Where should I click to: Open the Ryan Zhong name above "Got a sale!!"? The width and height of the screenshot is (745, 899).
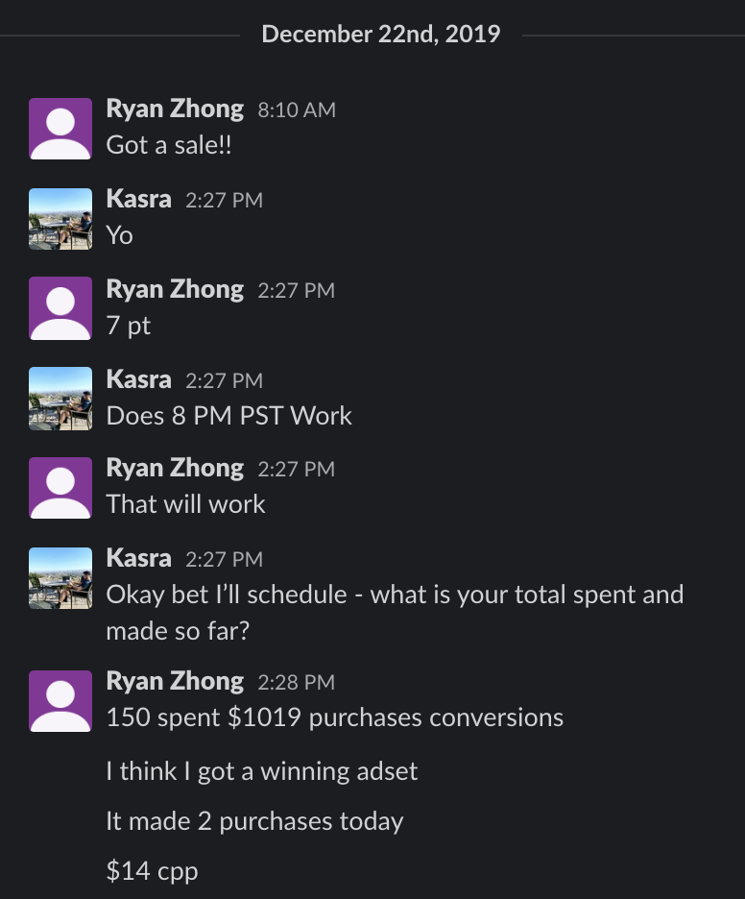pos(175,109)
